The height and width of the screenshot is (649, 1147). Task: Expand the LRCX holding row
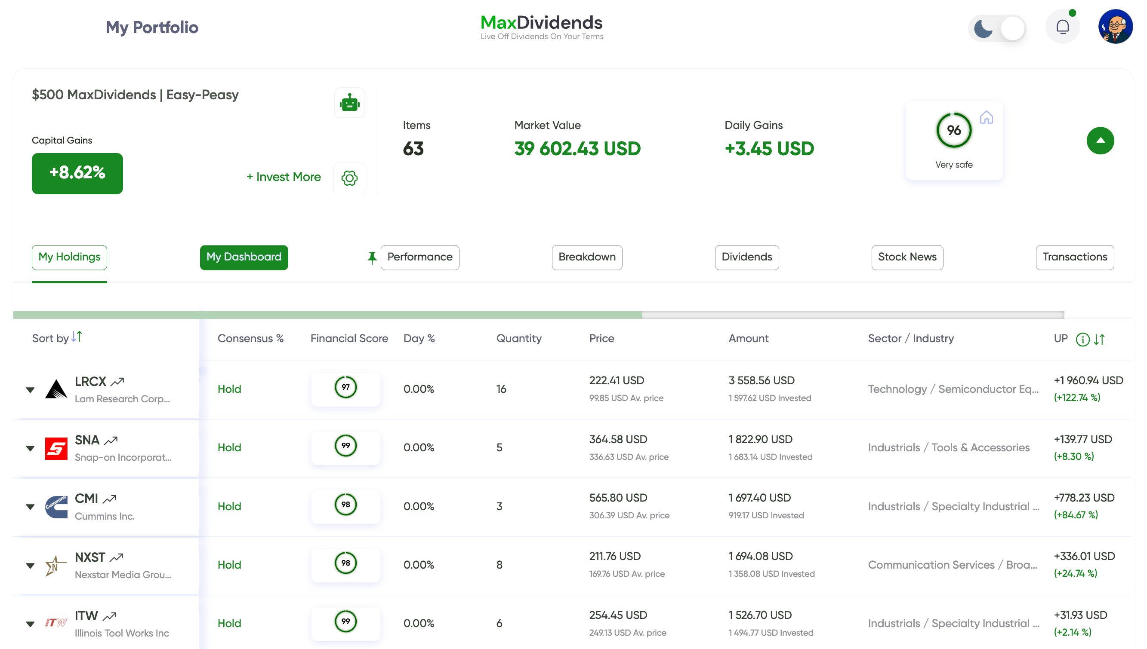click(31, 390)
